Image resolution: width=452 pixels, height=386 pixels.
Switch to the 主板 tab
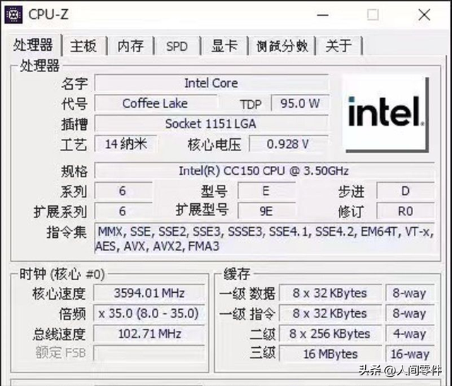click(83, 46)
